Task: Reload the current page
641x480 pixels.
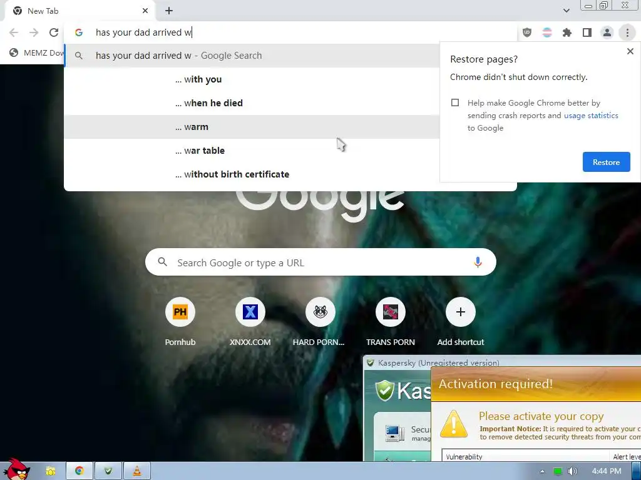Action: point(54,32)
